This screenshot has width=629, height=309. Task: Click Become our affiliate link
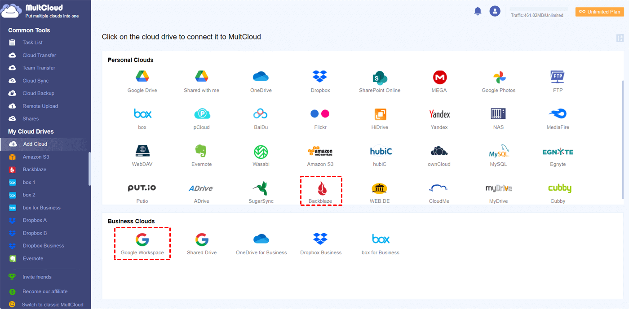coord(45,292)
